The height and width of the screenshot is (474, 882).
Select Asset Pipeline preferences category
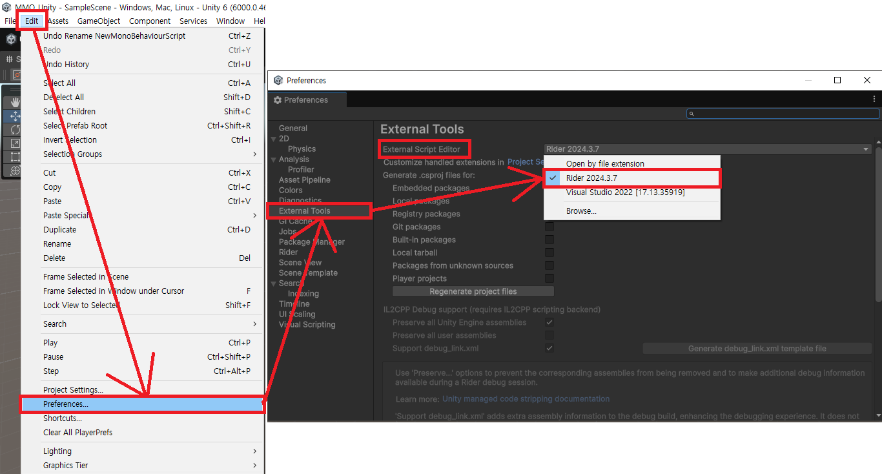tap(305, 180)
